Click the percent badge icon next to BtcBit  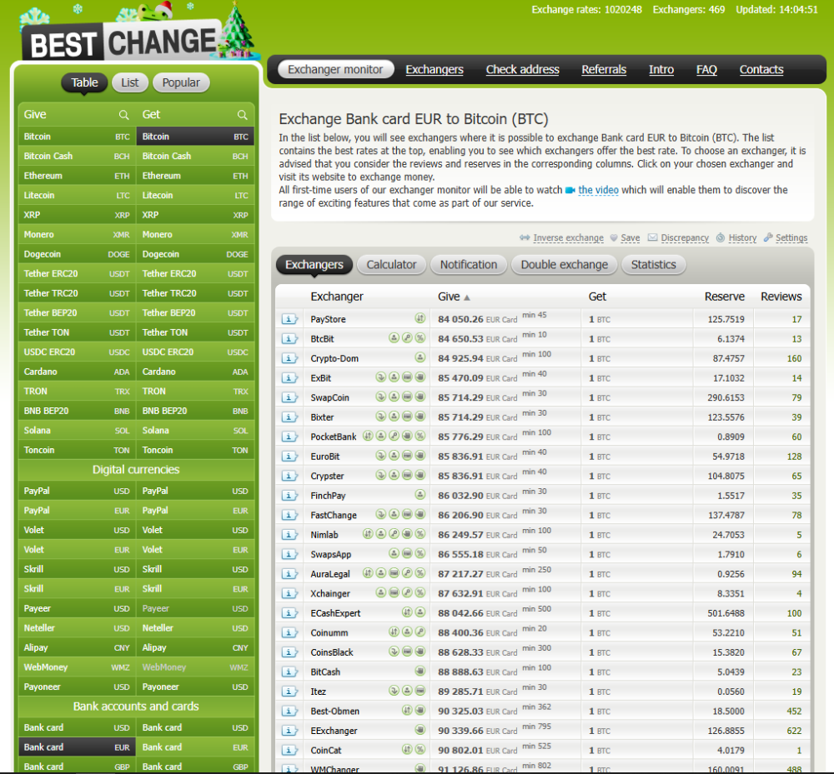420,339
